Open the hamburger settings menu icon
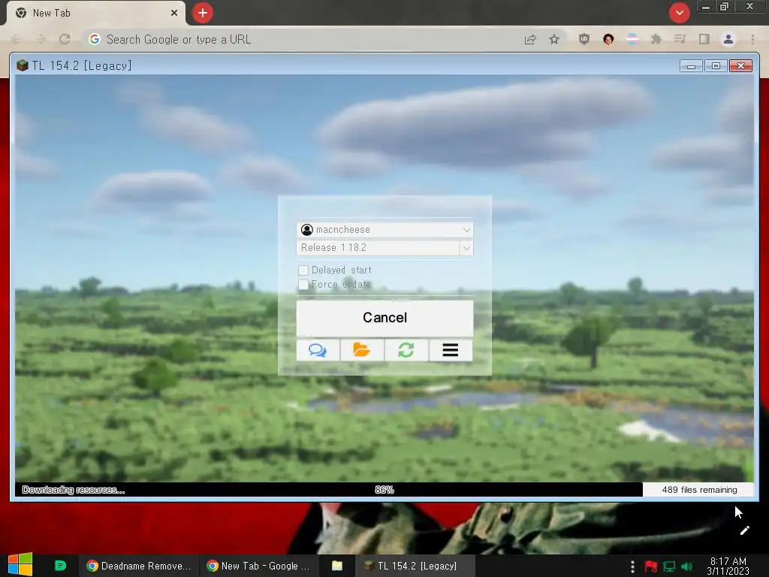769x577 pixels. tap(451, 350)
